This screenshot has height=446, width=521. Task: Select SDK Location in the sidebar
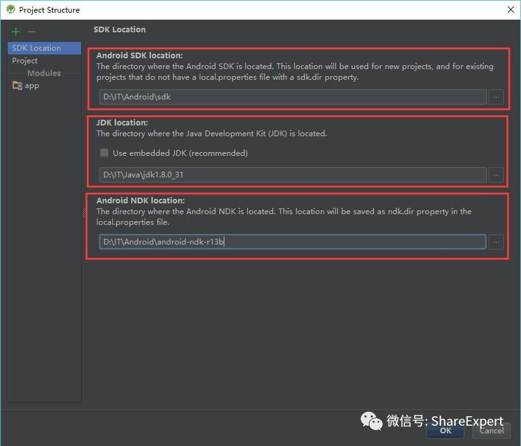44,48
